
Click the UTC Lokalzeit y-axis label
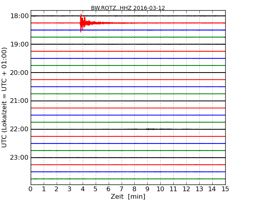(x=4, y=97)
